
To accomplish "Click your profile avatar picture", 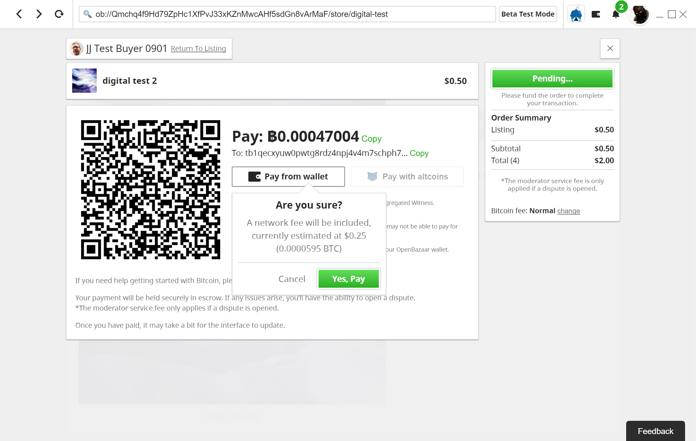I will [x=639, y=14].
